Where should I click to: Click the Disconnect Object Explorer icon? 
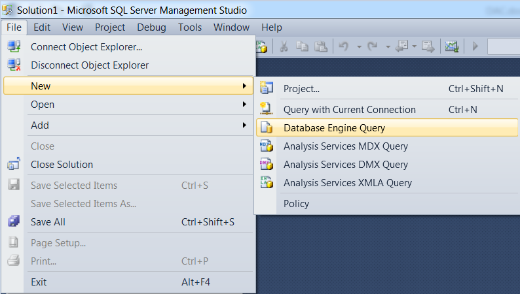14,65
